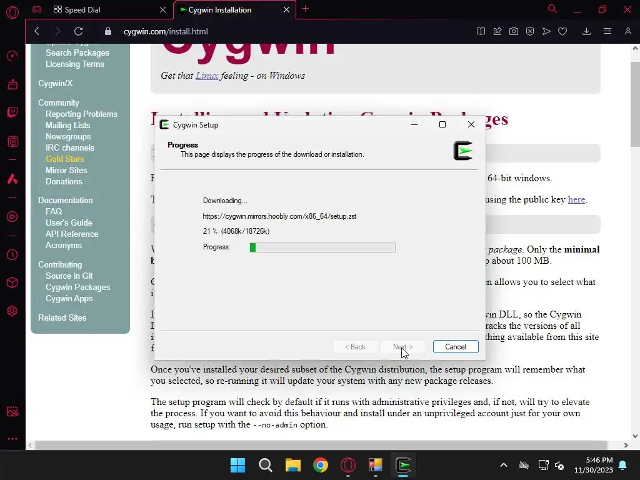Viewport: 640px width, 480px height.
Task: Open the Cygwin/X link
Action: pos(56,83)
